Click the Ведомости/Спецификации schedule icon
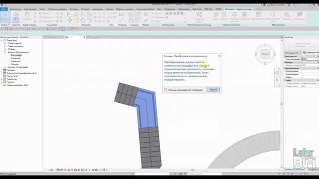 4,73
